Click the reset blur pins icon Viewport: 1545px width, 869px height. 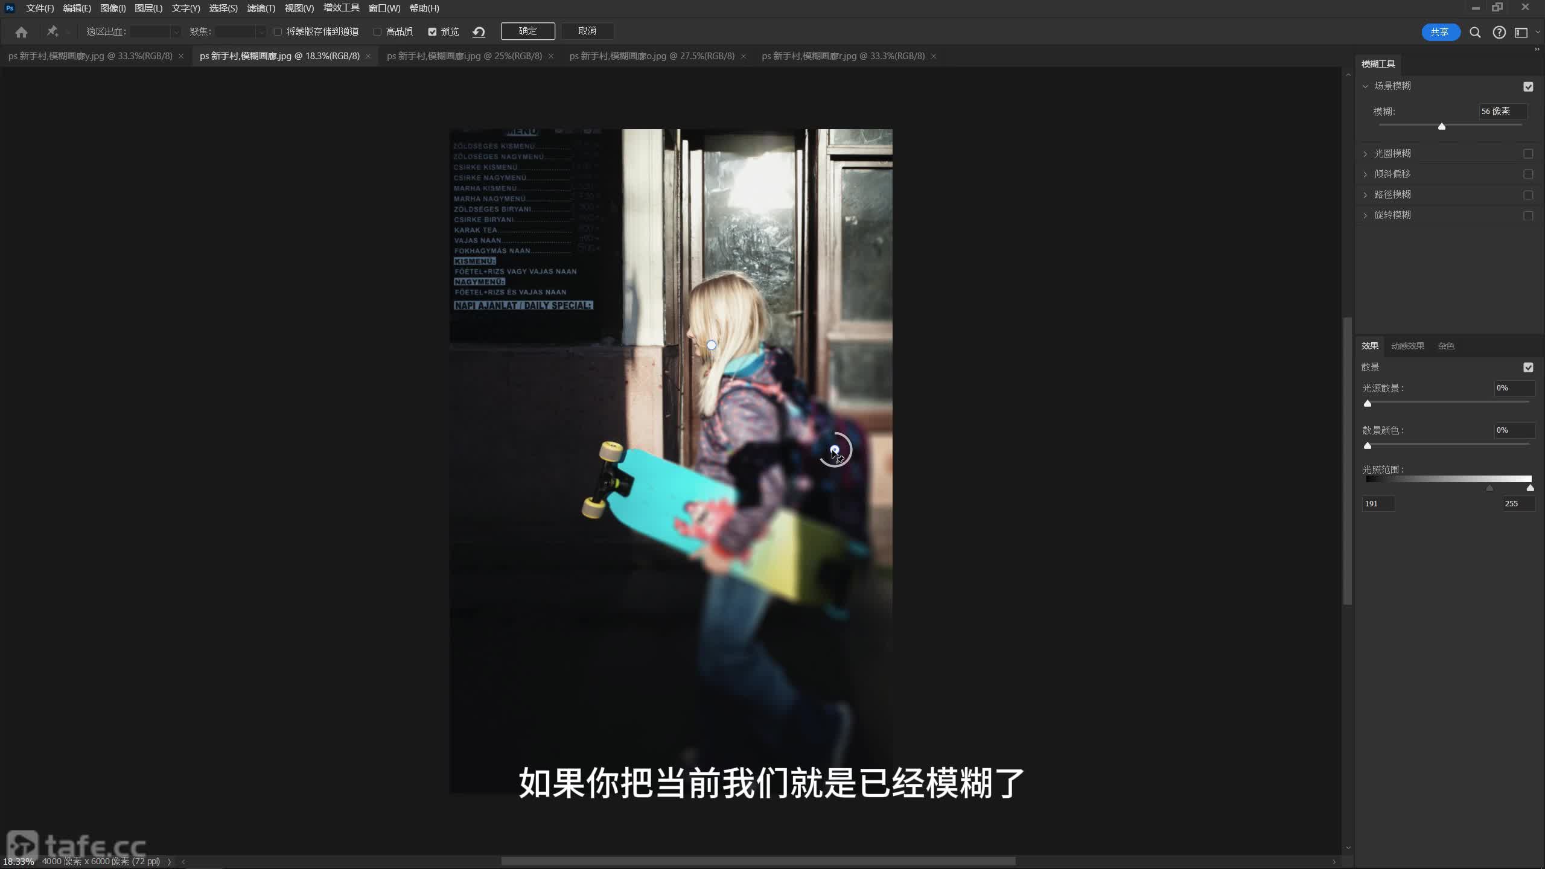pyautogui.click(x=479, y=32)
